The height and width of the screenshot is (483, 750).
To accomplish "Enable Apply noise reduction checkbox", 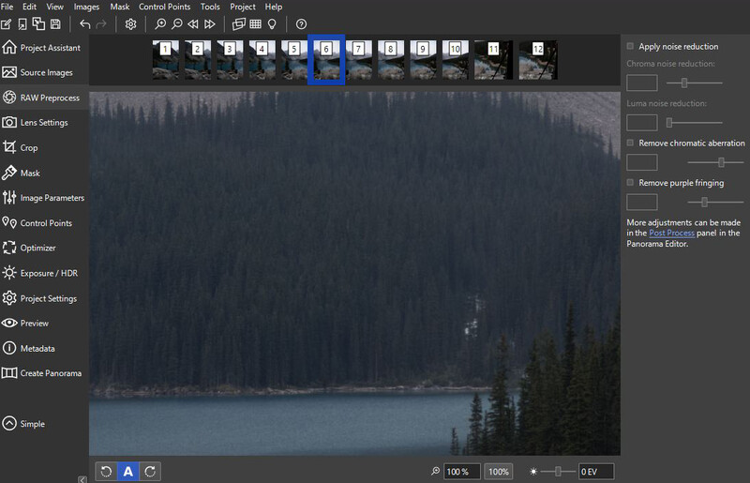I will (x=630, y=47).
